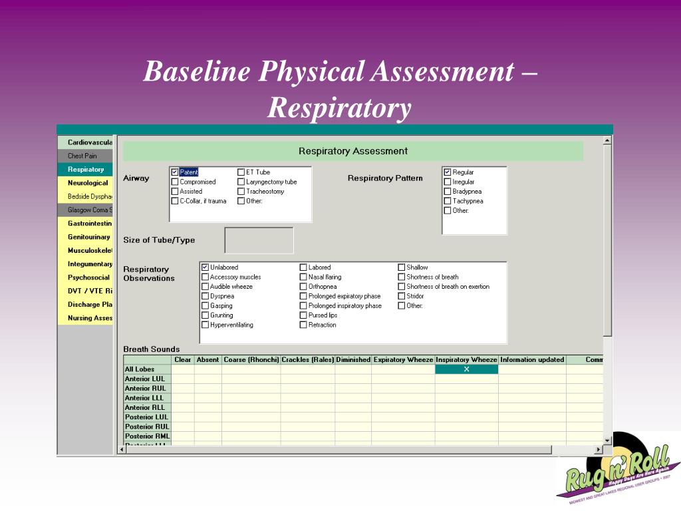Tick the Bradypnea checkbox
The image size is (681, 511).
(448, 191)
